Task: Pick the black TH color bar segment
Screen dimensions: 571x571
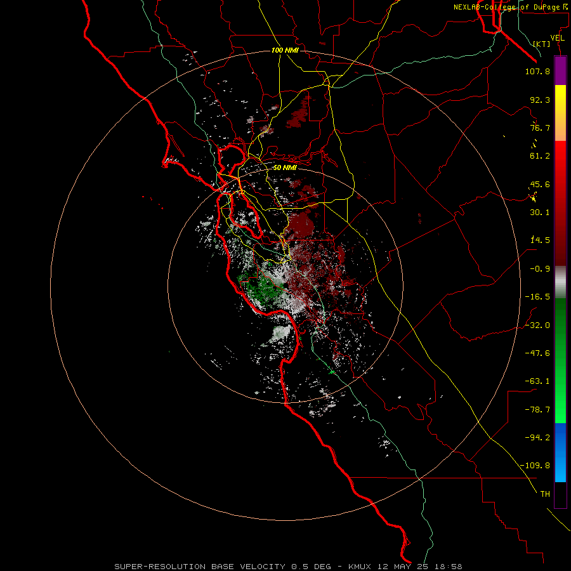Action: click(560, 495)
